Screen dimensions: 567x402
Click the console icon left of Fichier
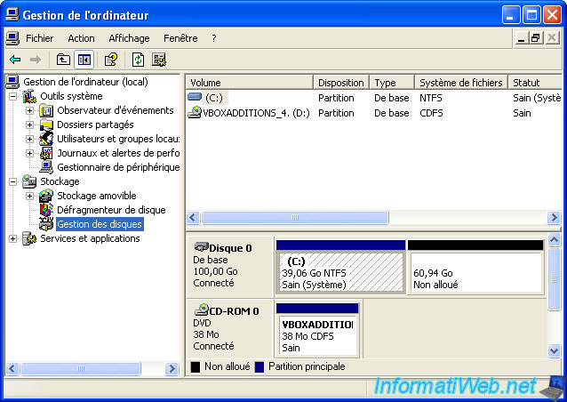pyautogui.click(x=13, y=38)
